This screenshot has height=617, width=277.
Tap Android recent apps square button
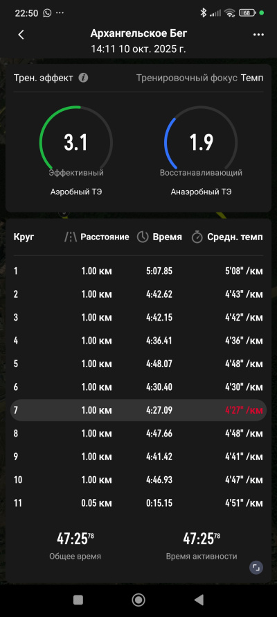(x=78, y=600)
